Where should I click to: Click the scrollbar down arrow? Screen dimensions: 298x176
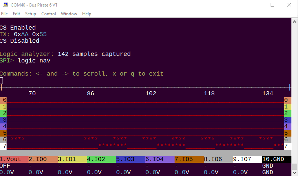point(294,173)
